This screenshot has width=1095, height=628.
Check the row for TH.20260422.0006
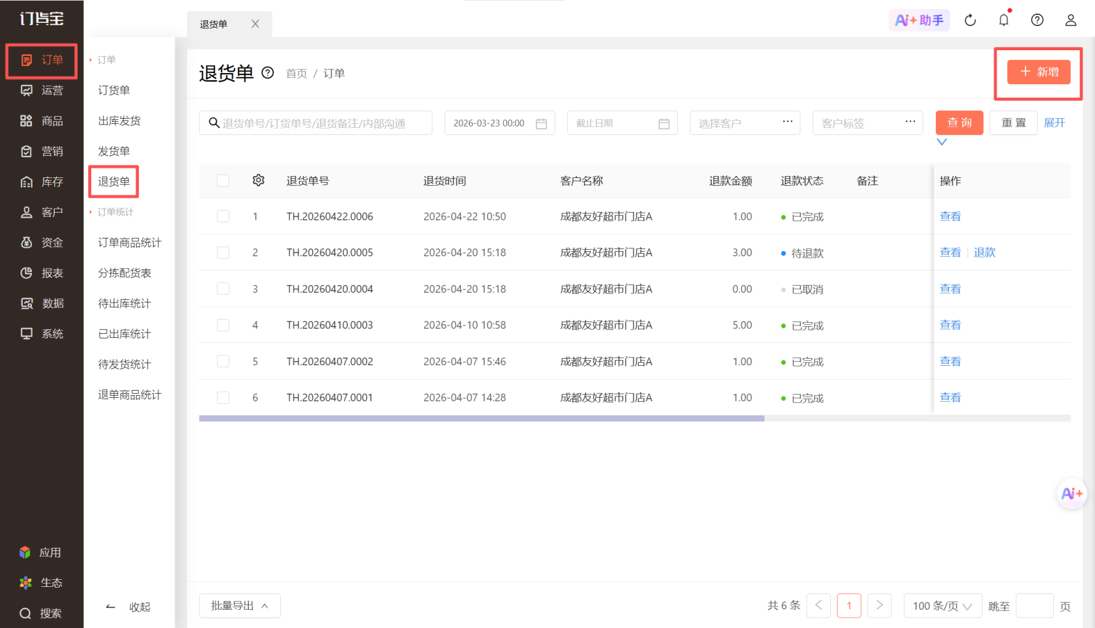click(223, 217)
